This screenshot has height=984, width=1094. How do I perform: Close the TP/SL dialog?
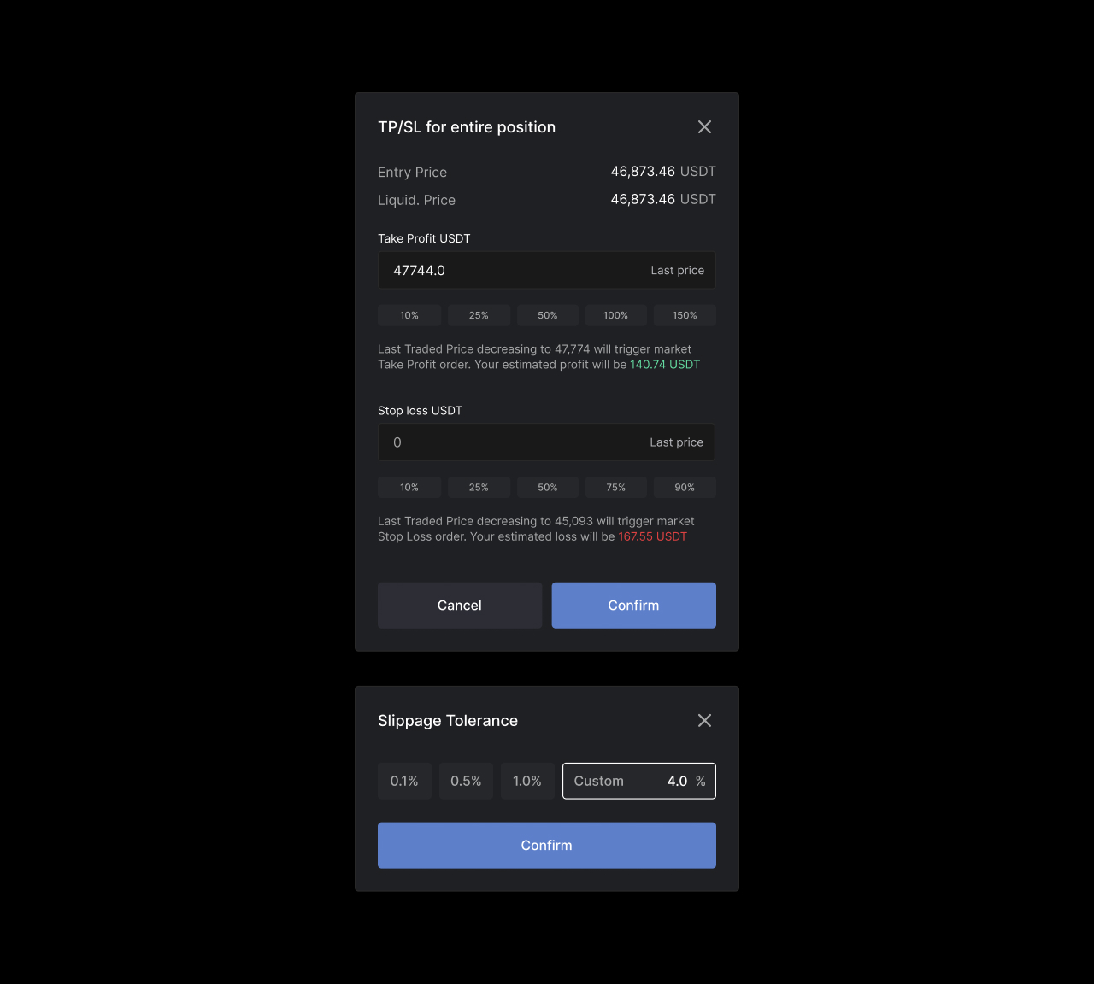pos(704,126)
